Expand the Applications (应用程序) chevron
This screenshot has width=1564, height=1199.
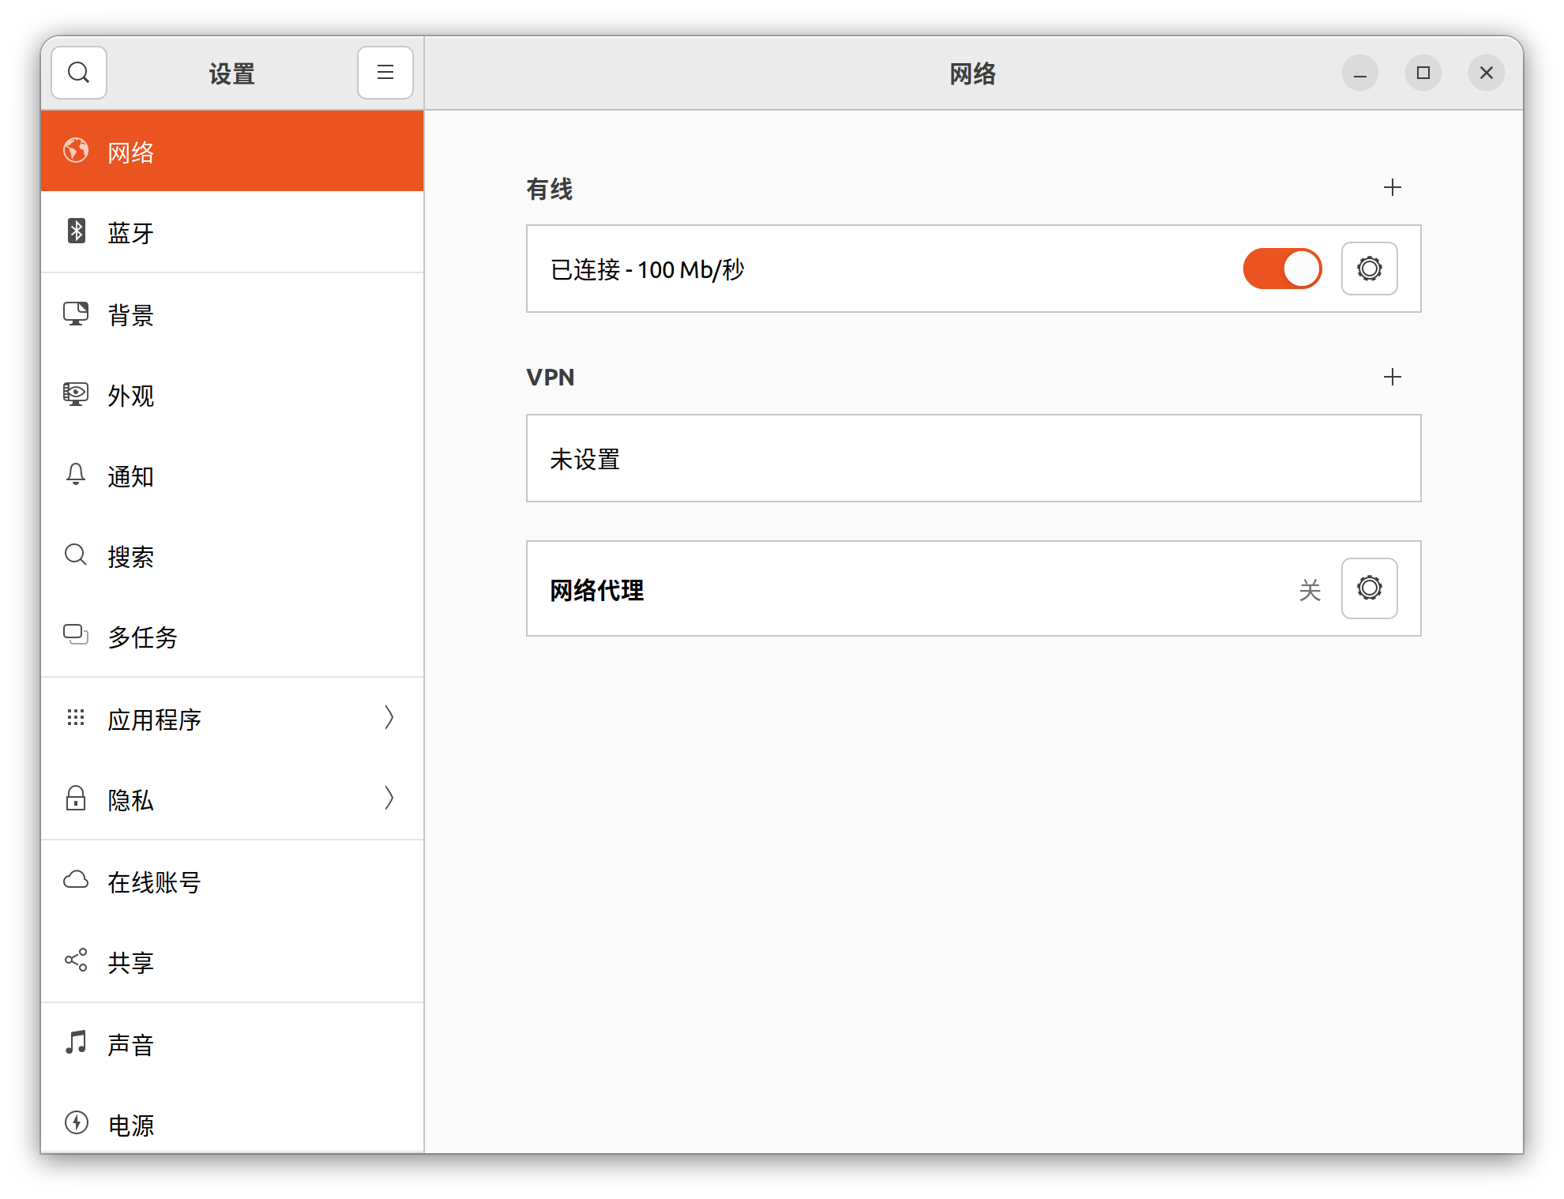tap(389, 717)
